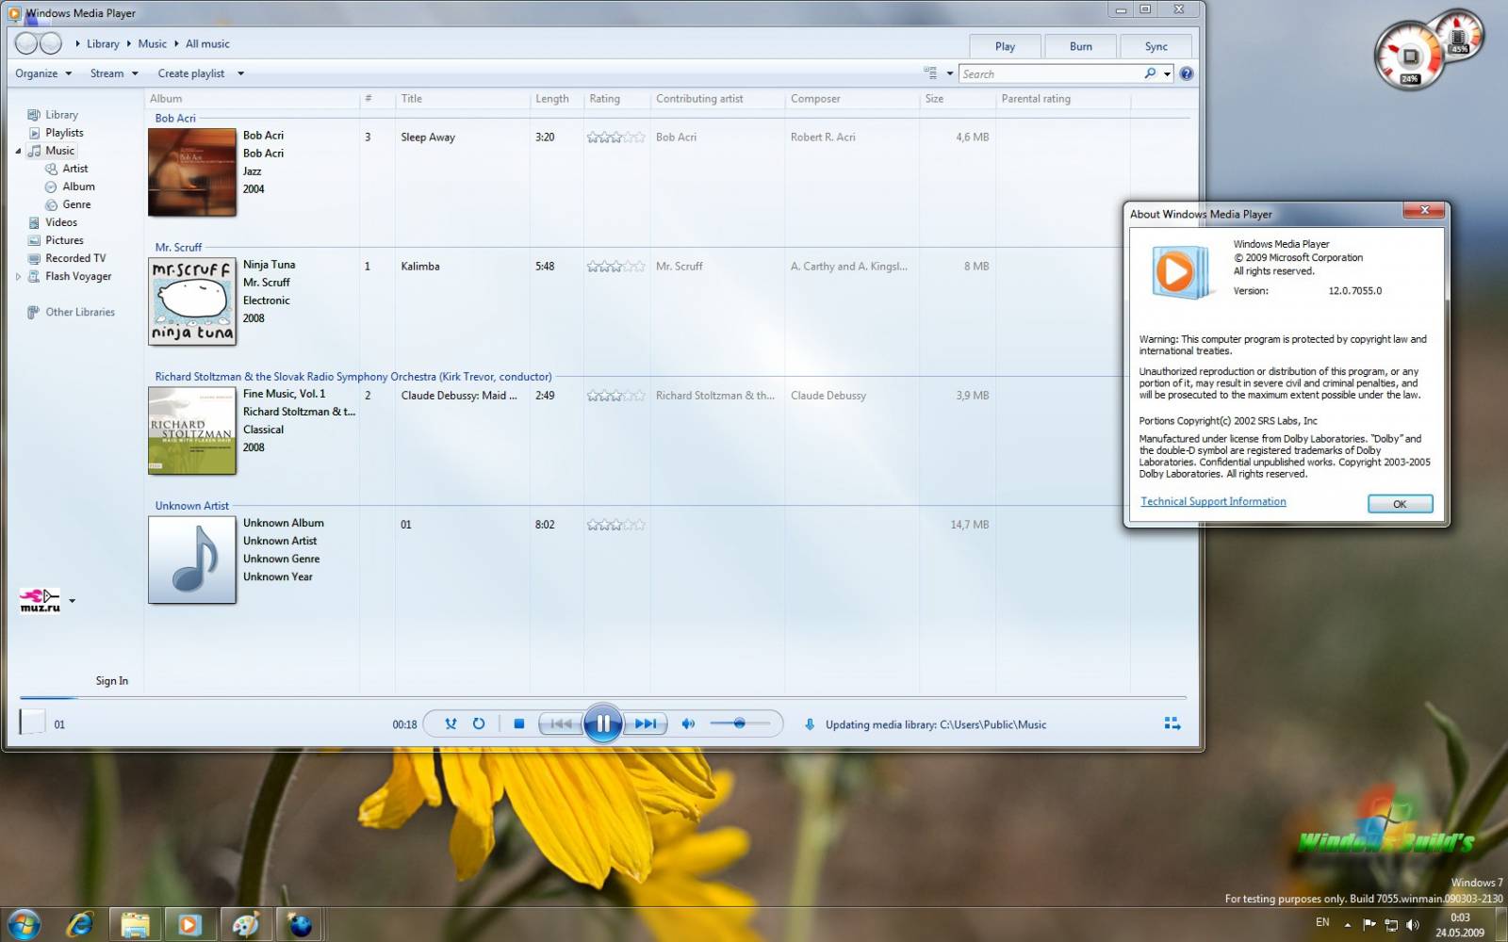Click the Unknown Album music note artwork

192,560
